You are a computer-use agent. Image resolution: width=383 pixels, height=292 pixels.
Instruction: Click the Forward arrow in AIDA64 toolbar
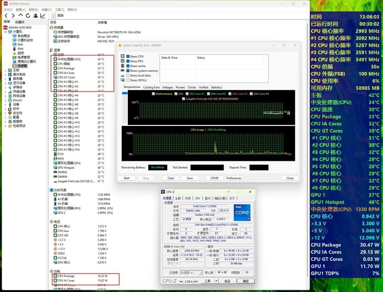coord(12,16)
